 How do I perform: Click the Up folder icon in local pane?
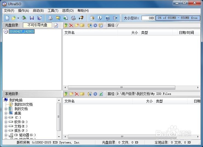tap(66, 94)
